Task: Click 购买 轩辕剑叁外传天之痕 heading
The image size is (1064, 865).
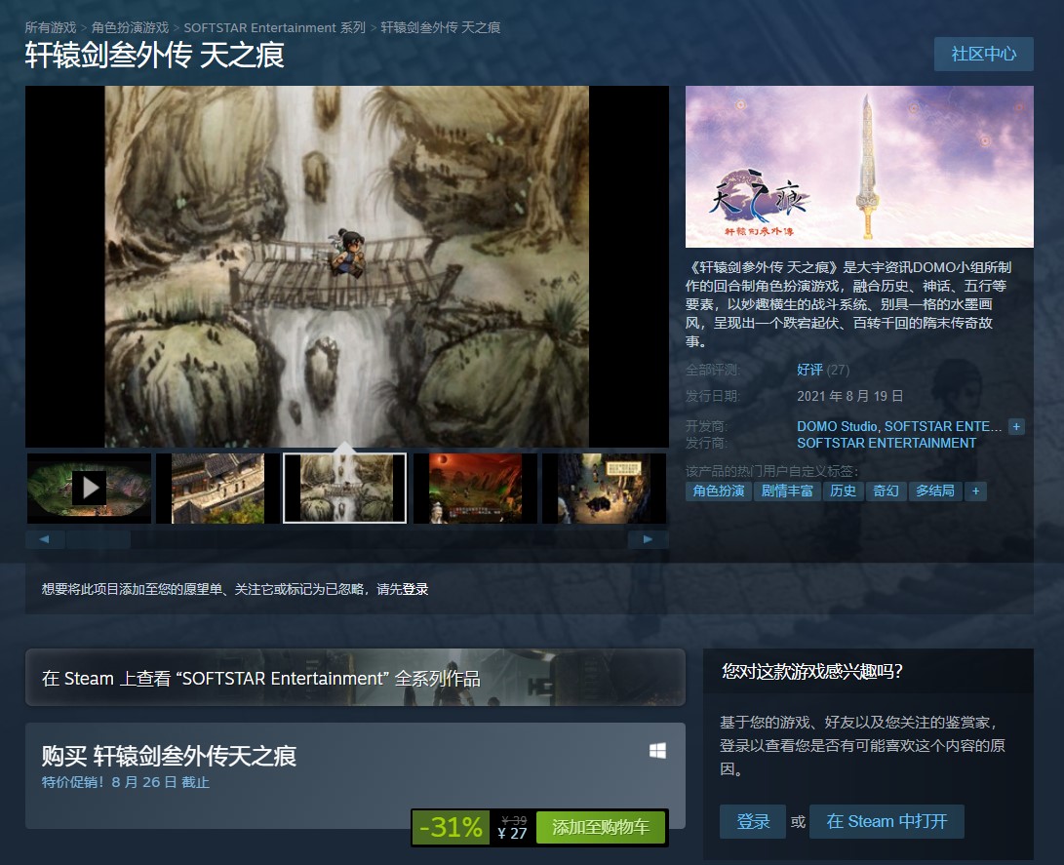Action: click(x=169, y=756)
